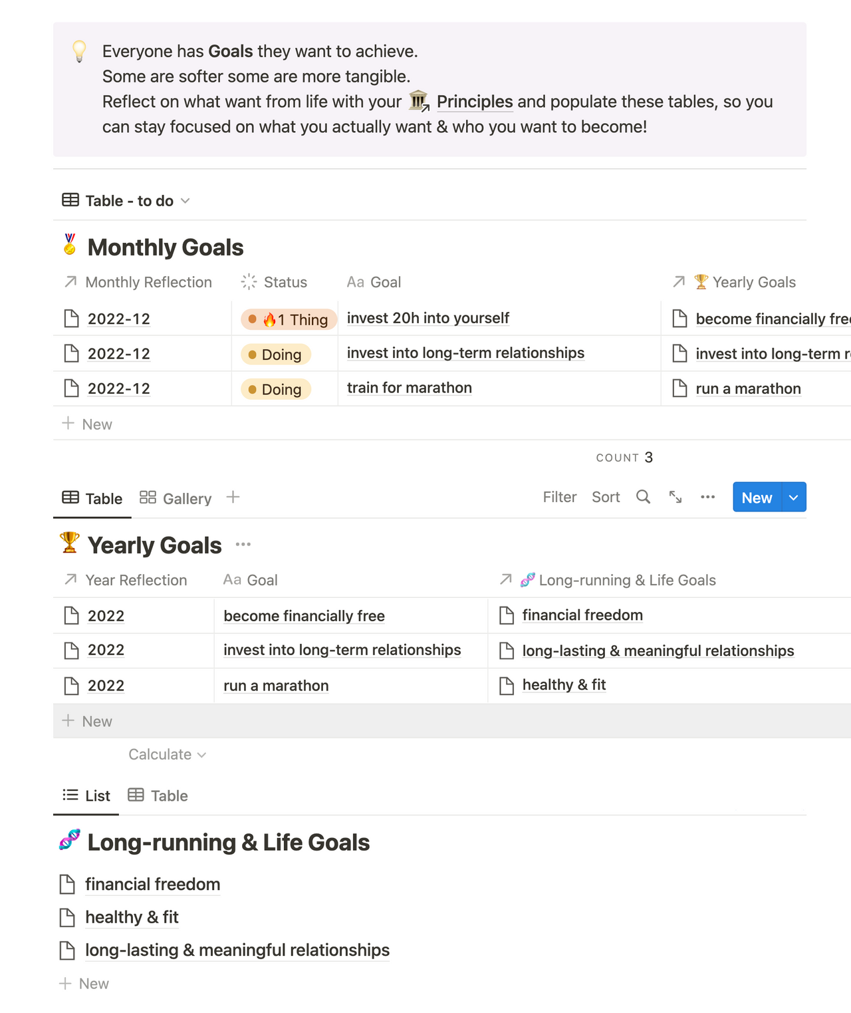Click the medal icon beside Monthly Goals
The height and width of the screenshot is (1013, 851).
click(70, 245)
